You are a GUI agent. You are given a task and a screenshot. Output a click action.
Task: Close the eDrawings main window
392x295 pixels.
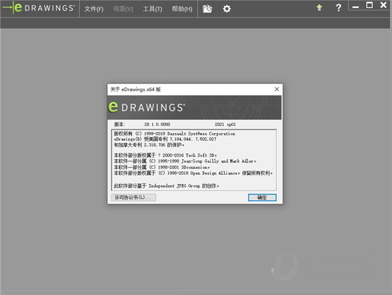[x=383, y=5]
